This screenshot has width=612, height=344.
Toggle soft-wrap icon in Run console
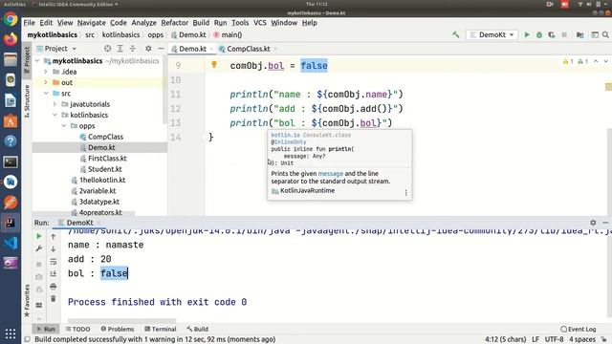[x=54, y=262]
